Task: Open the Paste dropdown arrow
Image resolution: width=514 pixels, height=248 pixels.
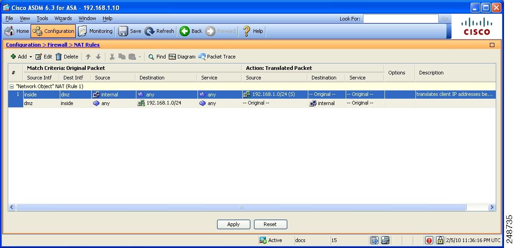Action: (139, 57)
